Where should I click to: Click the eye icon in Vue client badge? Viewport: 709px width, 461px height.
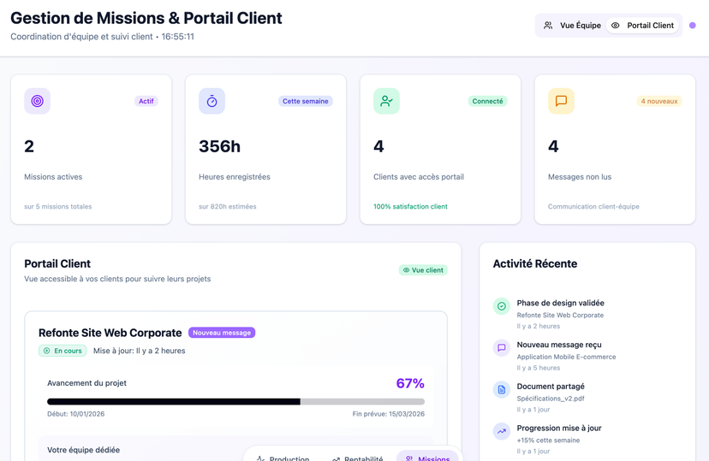pyautogui.click(x=406, y=270)
